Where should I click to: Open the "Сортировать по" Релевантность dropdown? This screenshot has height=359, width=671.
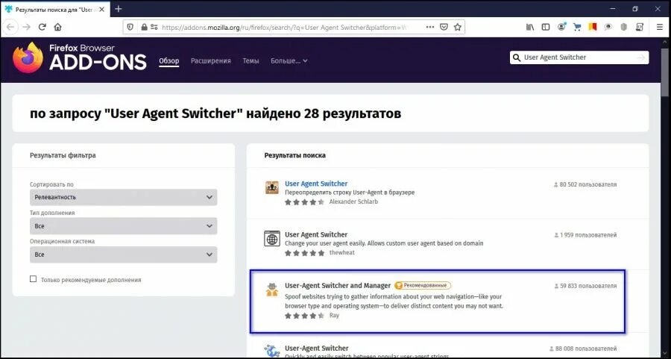pos(123,197)
